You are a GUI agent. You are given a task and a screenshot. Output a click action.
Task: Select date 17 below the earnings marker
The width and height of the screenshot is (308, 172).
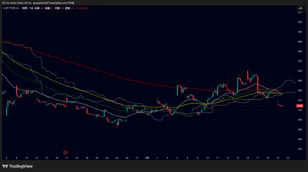[x=67, y=158]
